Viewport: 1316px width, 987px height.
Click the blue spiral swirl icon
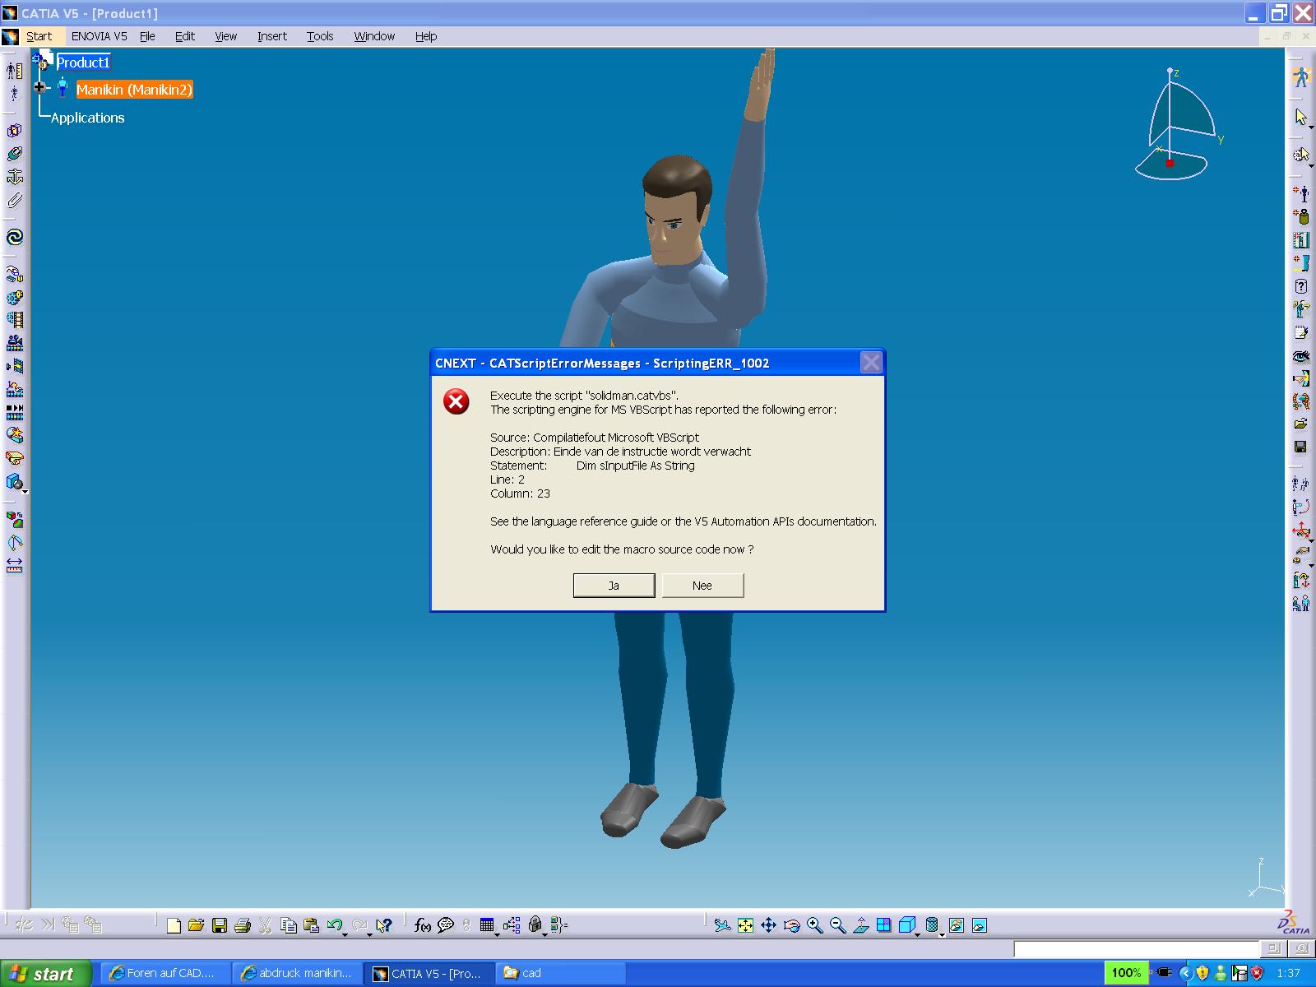[14, 237]
